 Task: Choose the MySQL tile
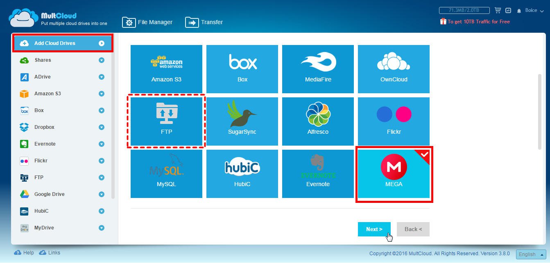pyautogui.click(x=166, y=173)
